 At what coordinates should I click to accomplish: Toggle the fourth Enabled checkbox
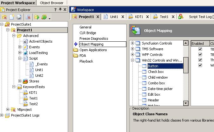click(200, 65)
